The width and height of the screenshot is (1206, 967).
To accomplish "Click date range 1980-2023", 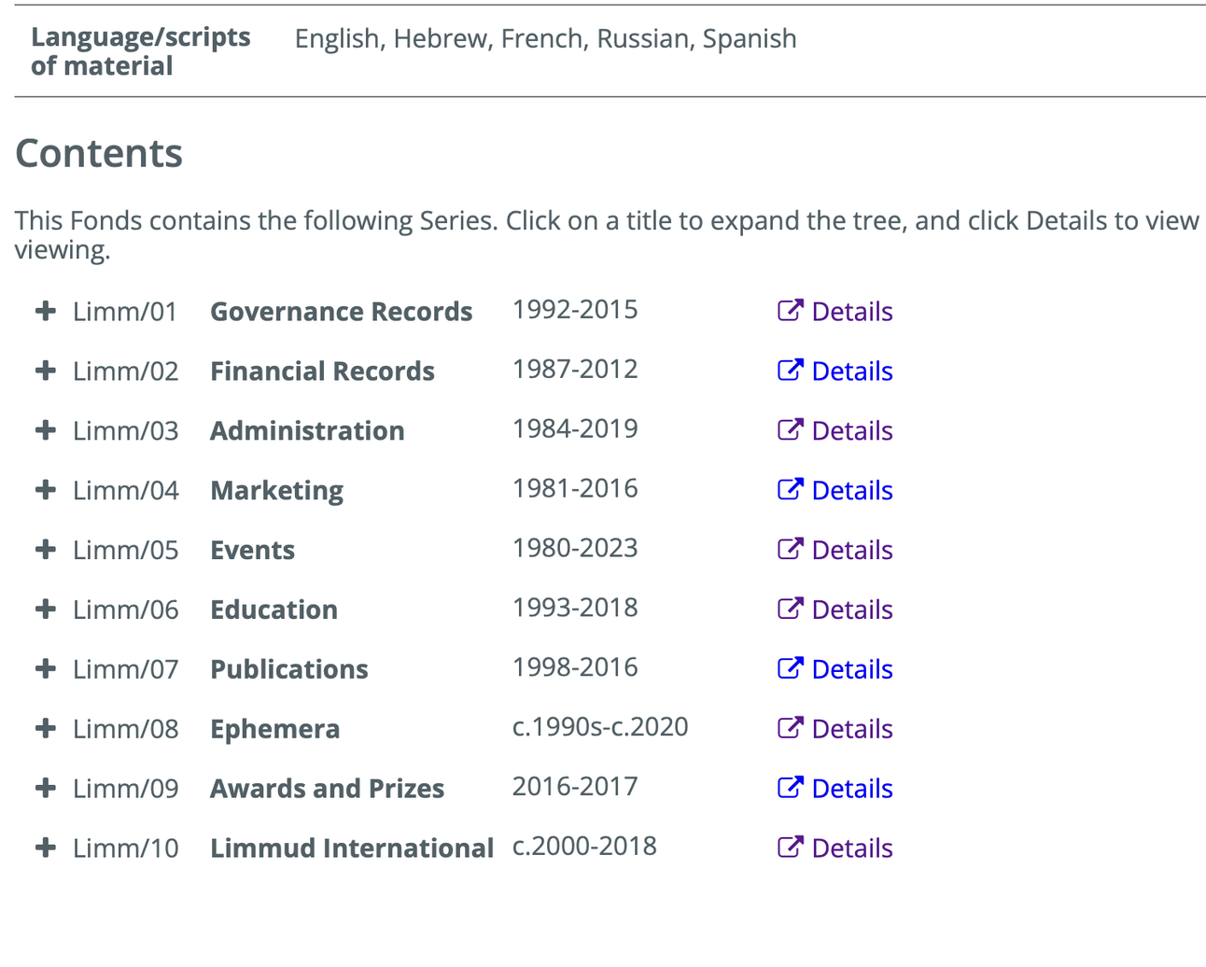I will click(x=575, y=549).
